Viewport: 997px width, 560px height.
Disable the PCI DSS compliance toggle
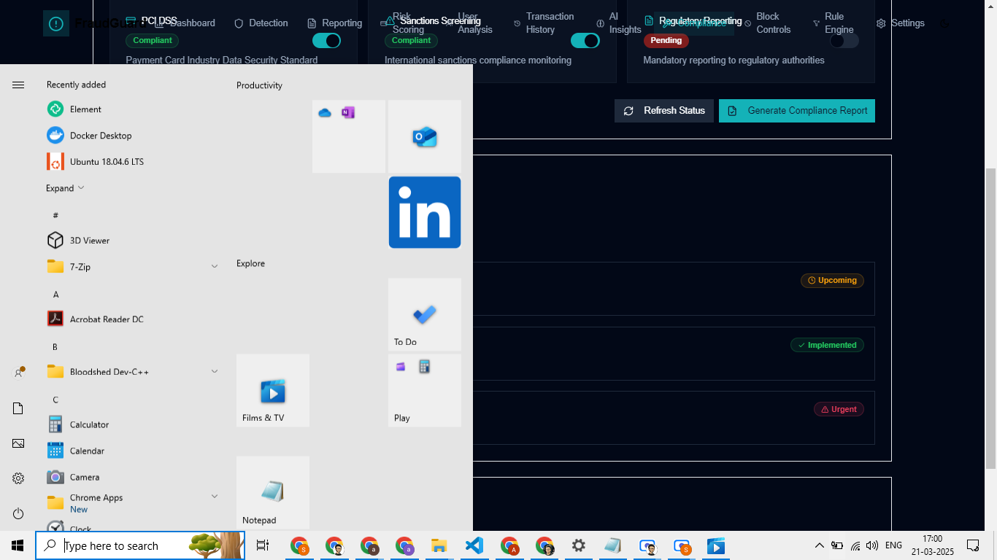pos(326,41)
